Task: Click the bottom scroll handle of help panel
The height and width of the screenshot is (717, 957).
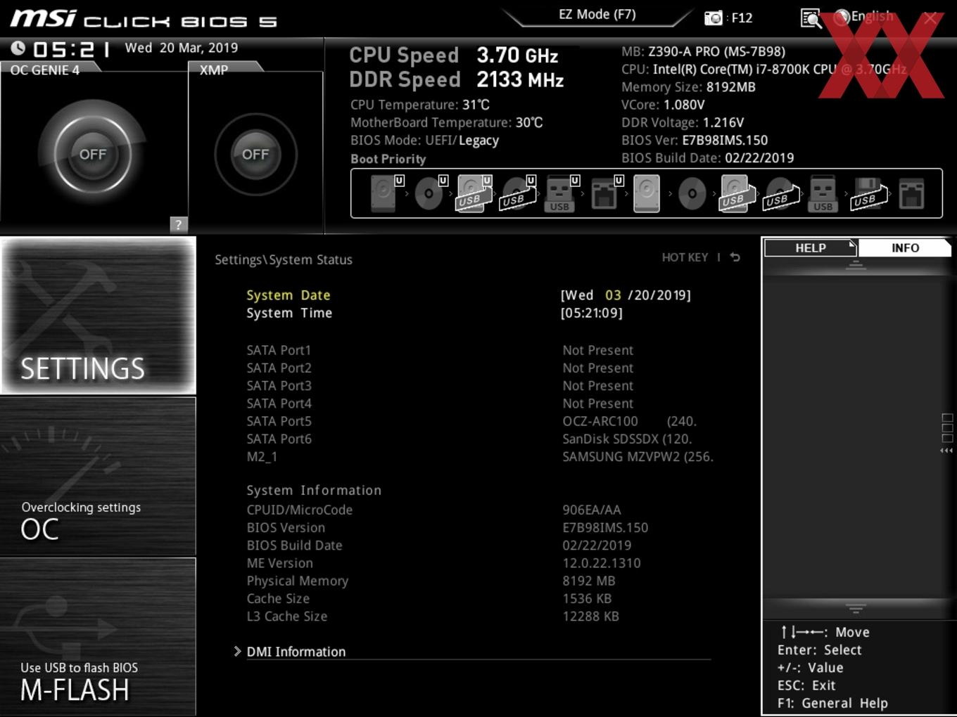Action: pyautogui.click(x=856, y=607)
